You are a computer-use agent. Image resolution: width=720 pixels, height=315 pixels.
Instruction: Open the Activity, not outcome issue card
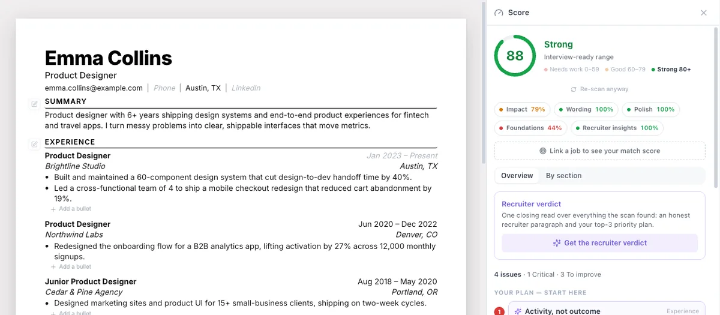(x=607, y=308)
